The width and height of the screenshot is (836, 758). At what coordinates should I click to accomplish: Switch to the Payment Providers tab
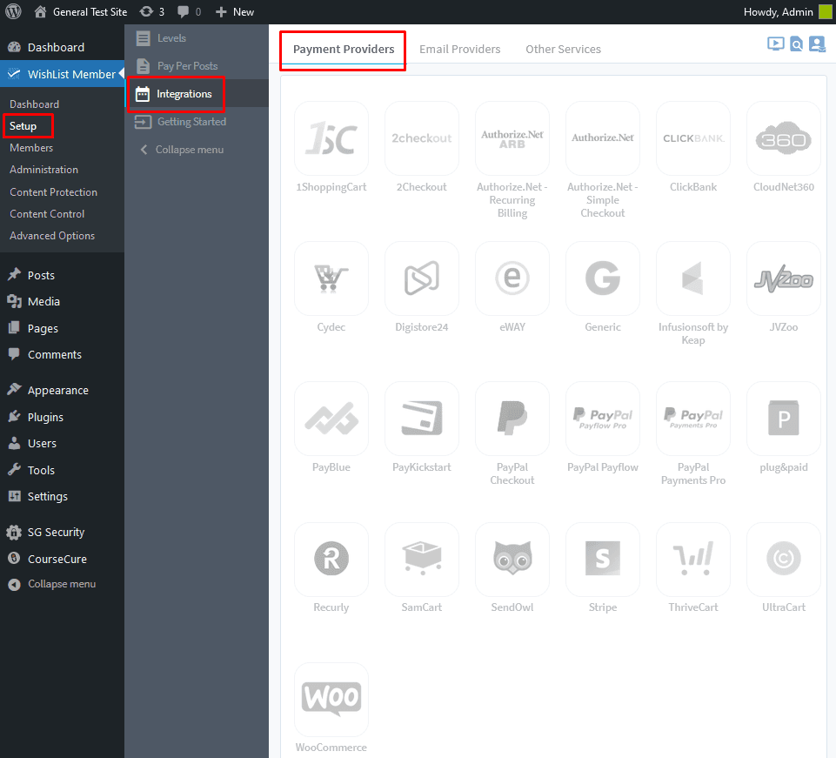tap(344, 49)
